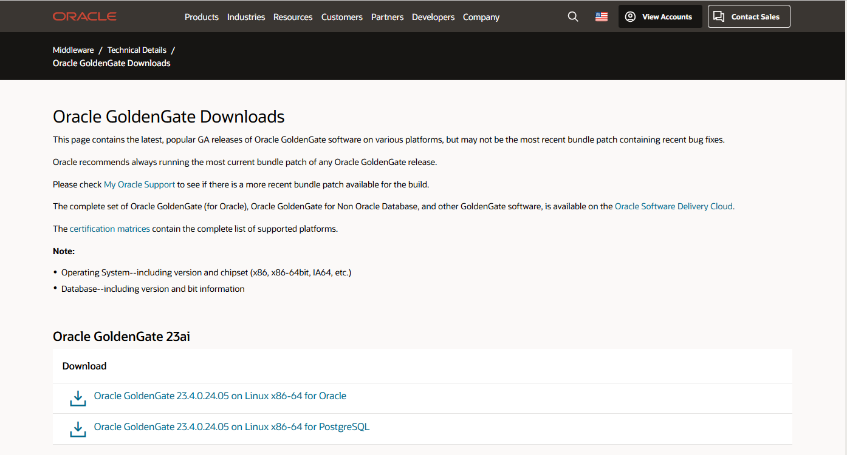Click the Oracle GoldenGate Downloads page heading
The height and width of the screenshot is (455, 847).
click(x=169, y=116)
